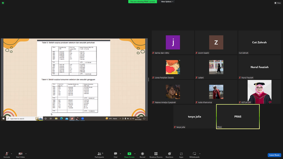Click Cortana circle icon in shared taskbar
Image resolution: width=283 pixels, height=159 pixels.
(x=46, y=119)
